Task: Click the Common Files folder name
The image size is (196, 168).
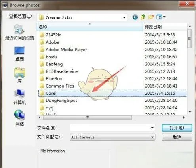Action: point(60,86)
